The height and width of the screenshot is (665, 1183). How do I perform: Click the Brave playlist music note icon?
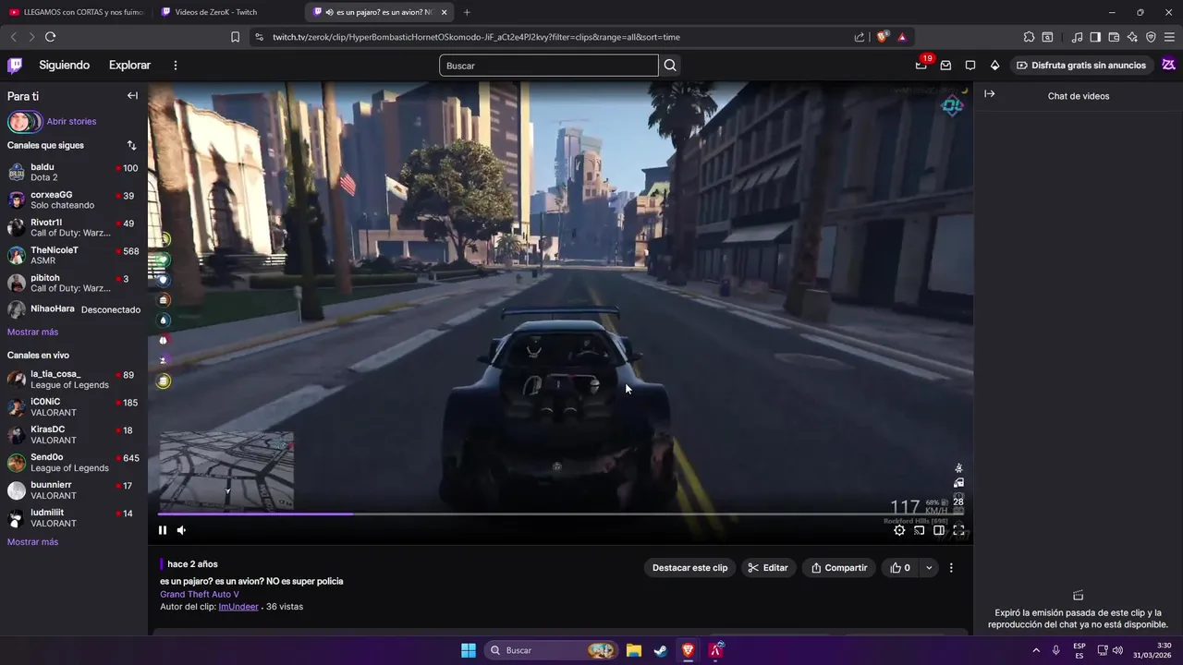pyautogui.click(x=1077, y=37)
